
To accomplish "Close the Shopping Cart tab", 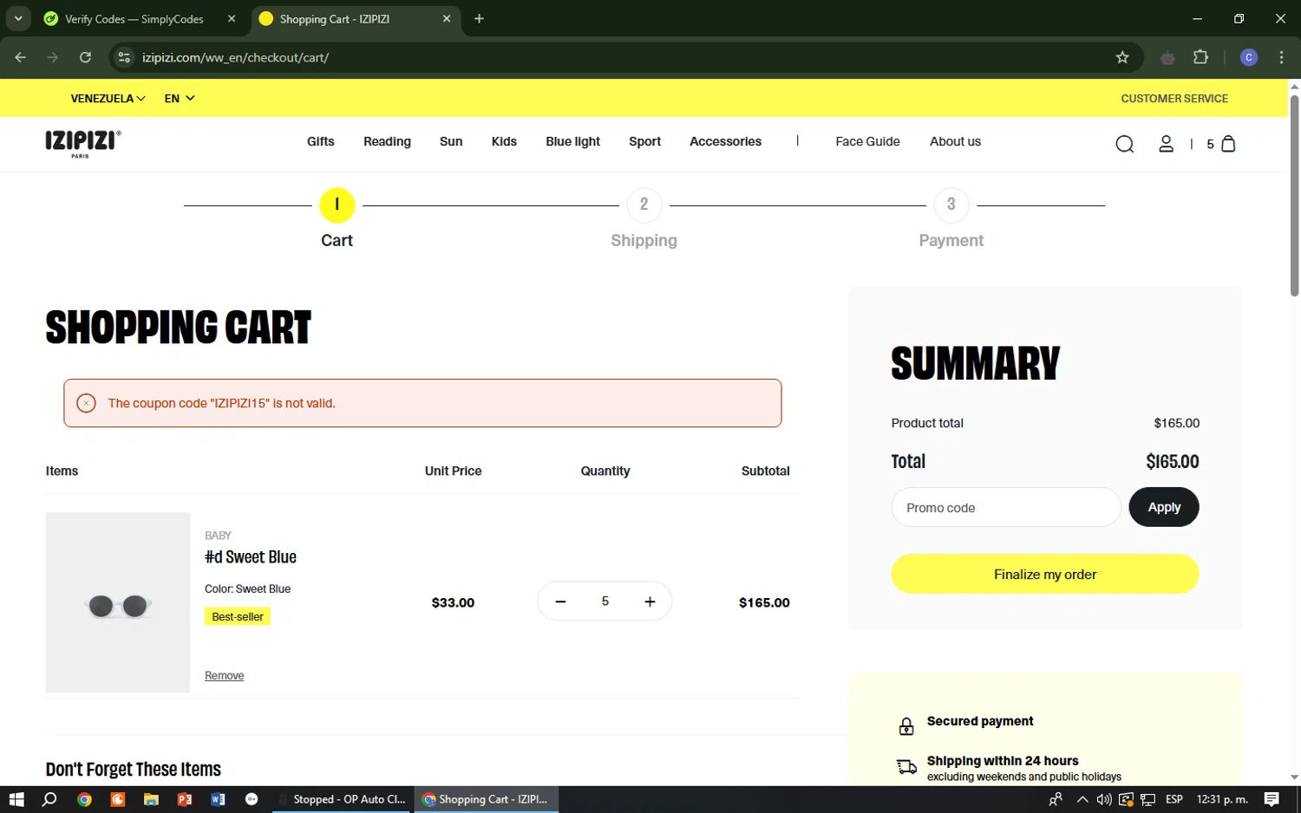I will tap(447, 18).
